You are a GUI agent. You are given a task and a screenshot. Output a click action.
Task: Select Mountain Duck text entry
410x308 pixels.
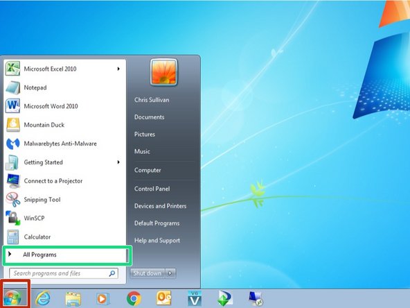[44, 125]
